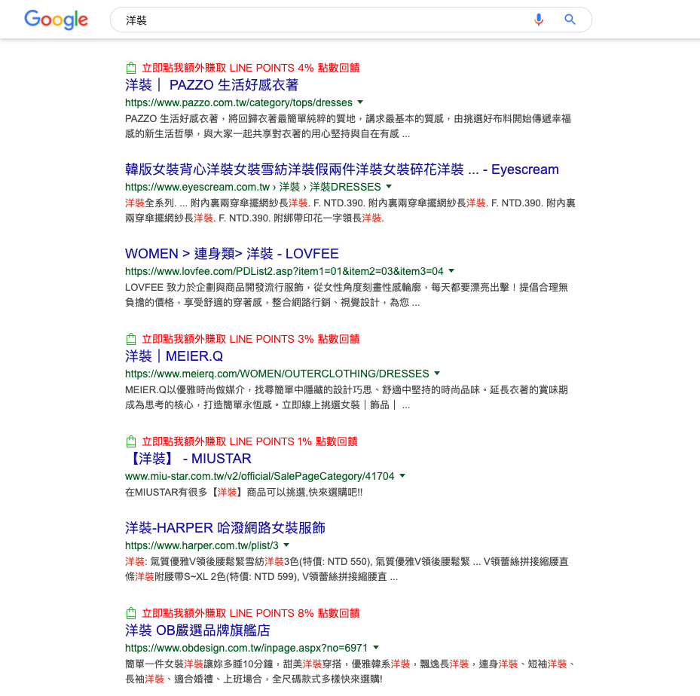Click the obdesign.com.tw/inpage.aspx?no=6971 URL
The width and height of the screenshot is (700, 696).
click(246, 648)
